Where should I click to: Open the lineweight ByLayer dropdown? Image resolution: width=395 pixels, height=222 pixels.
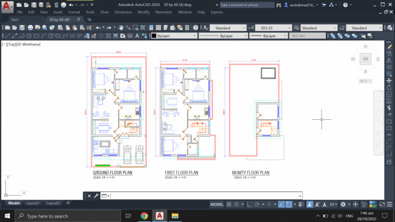(x=269, y=36)
